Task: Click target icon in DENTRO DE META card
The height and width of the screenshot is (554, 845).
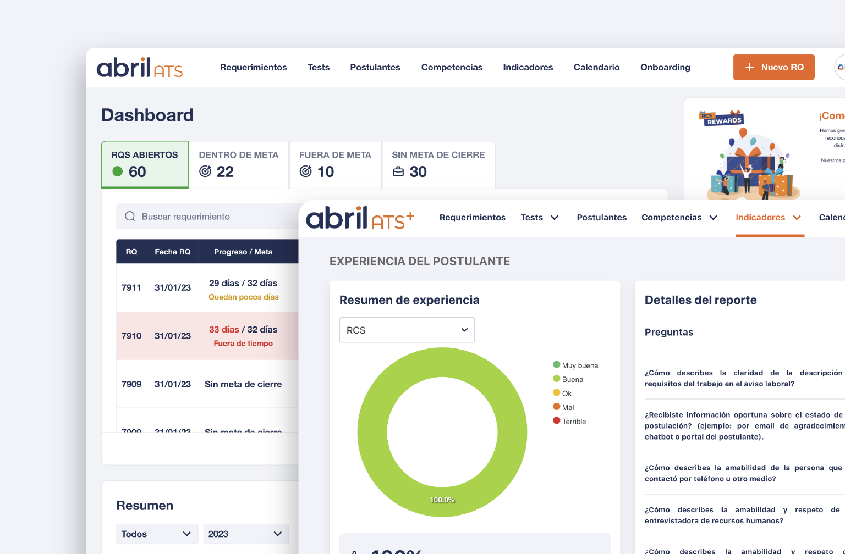Action: [x=205, y=171]
